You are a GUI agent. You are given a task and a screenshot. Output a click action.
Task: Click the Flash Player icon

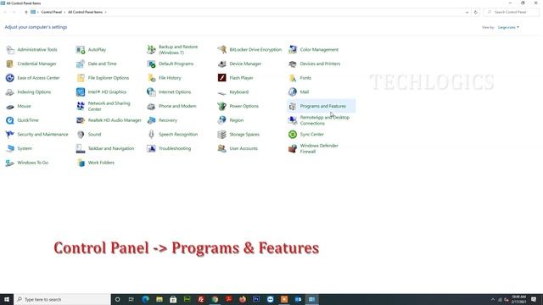(222, 78)
